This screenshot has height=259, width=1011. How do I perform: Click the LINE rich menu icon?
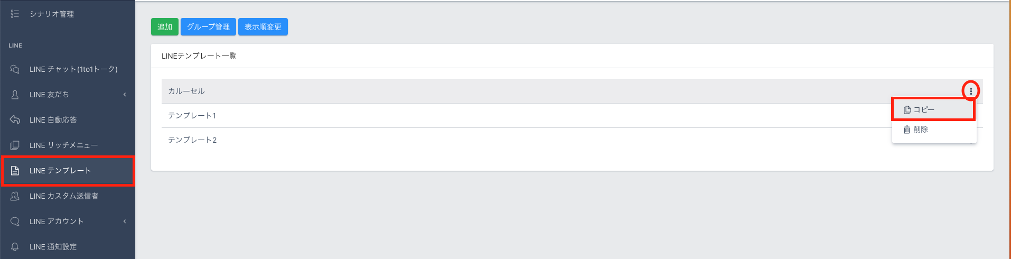click(x=15, y=145)
